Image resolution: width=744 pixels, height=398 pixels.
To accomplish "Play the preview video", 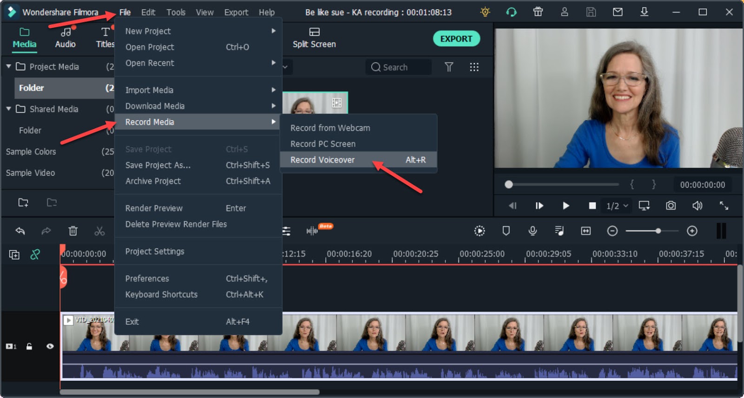I will tap(566, 206).
